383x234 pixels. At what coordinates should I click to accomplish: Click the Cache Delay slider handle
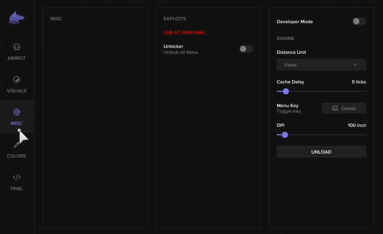click(x=286, y=91)
